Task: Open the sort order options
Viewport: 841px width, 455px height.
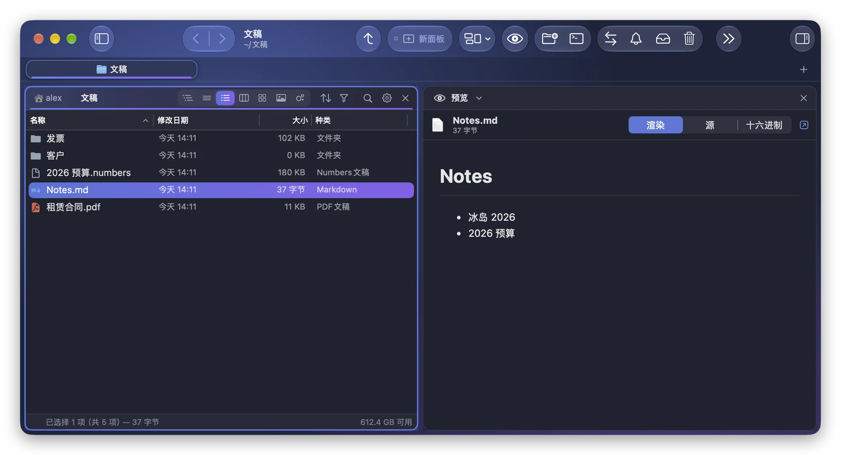Action: [x=325, y=98]
